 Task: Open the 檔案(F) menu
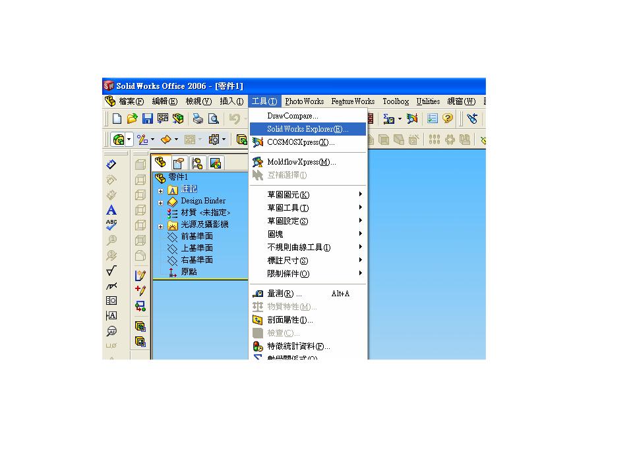click(131, 101)
